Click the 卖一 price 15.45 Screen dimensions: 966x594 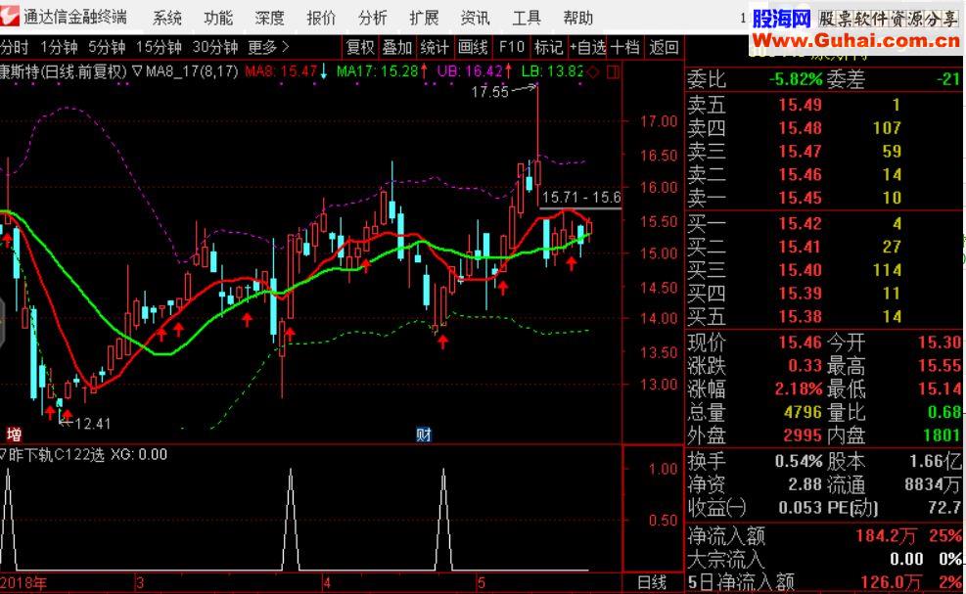[800, 199]
